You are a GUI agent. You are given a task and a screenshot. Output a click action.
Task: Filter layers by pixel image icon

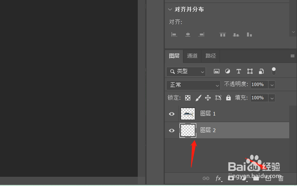pos(217,71)
